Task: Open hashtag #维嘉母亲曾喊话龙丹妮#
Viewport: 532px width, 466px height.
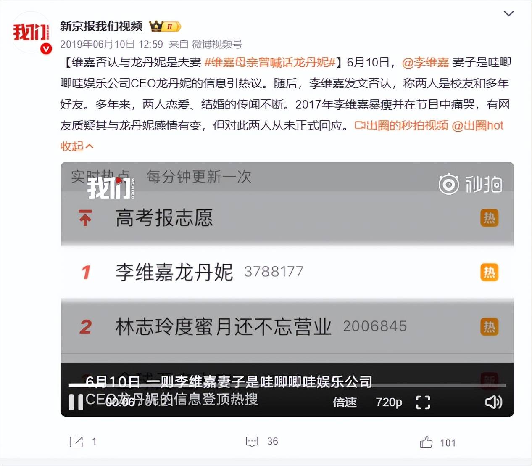Action: coord(270,63)
